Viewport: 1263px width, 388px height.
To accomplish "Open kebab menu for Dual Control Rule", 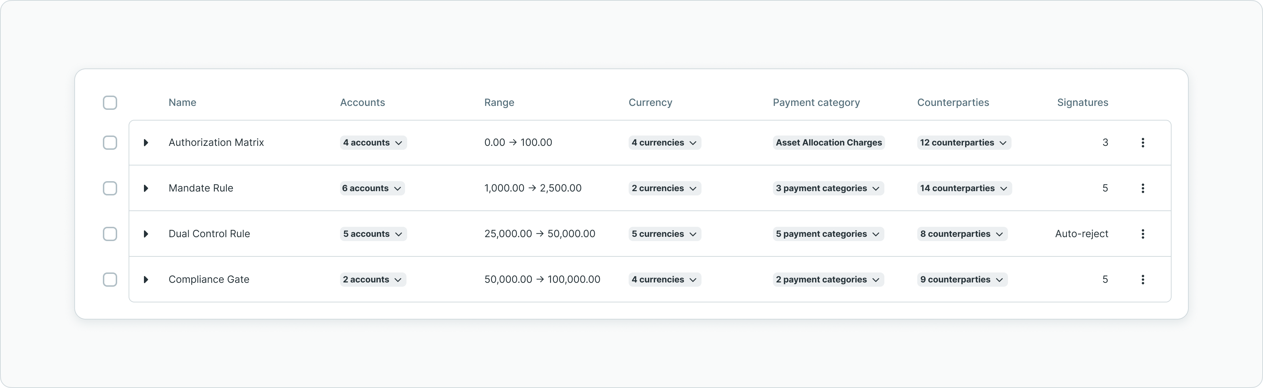I will coord(1143,234).
